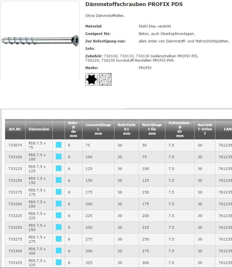Viewport: 232px width, 268px height.
Task: Click blue square in row 733100
Action: point(59,157)
